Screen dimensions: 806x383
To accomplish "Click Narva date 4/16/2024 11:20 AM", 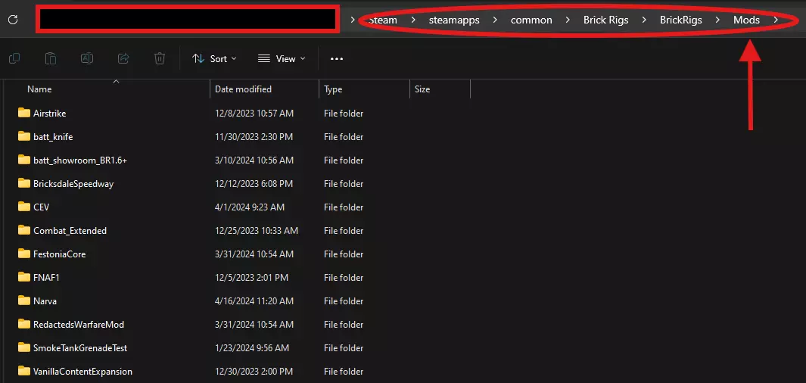I will click(254, 301).
